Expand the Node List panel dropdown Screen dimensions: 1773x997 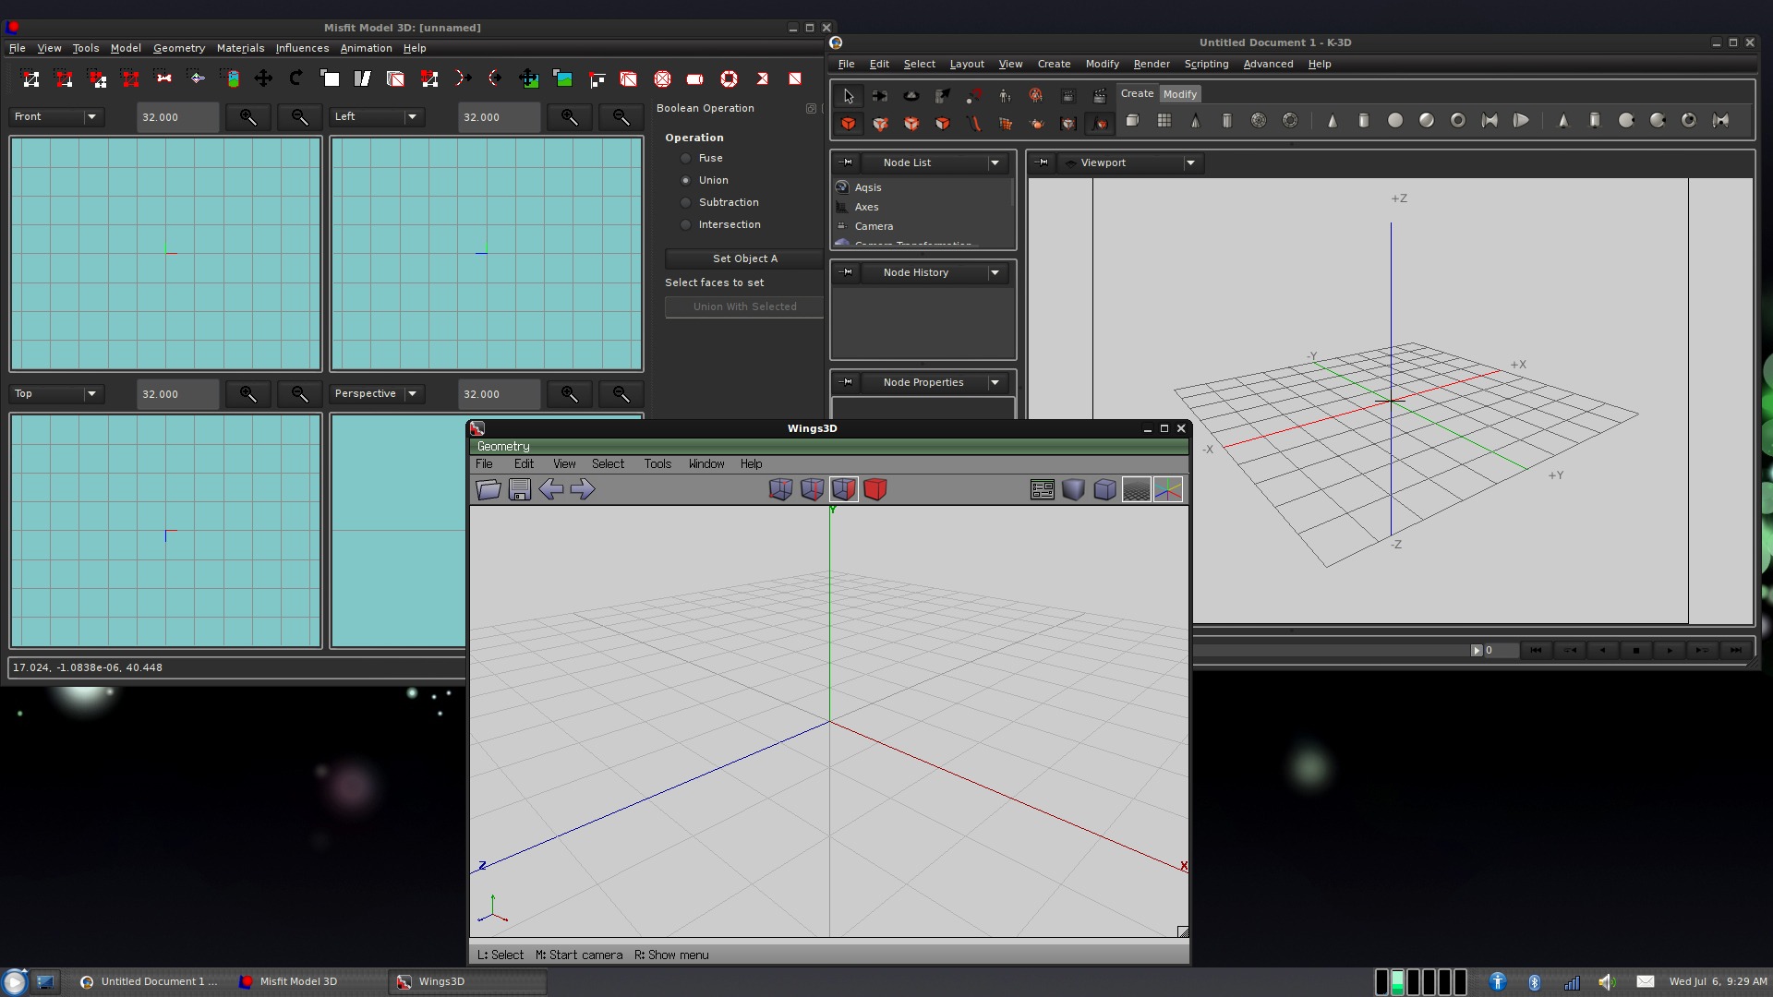point(995,163)
